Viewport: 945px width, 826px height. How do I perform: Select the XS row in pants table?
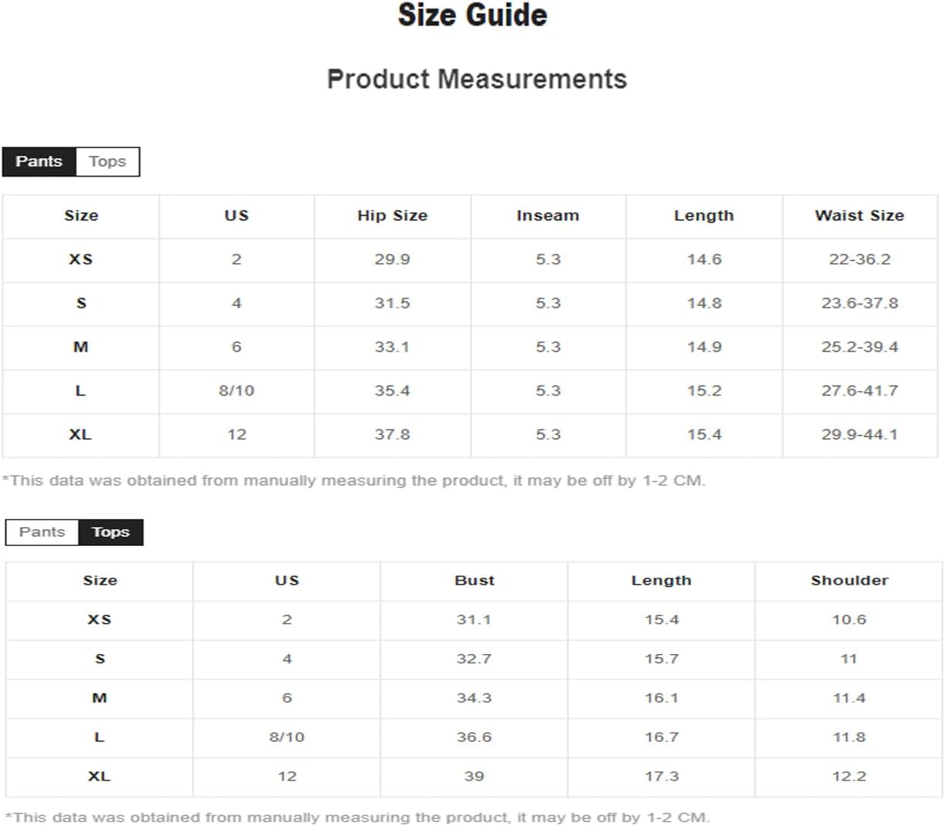[470, 259]
